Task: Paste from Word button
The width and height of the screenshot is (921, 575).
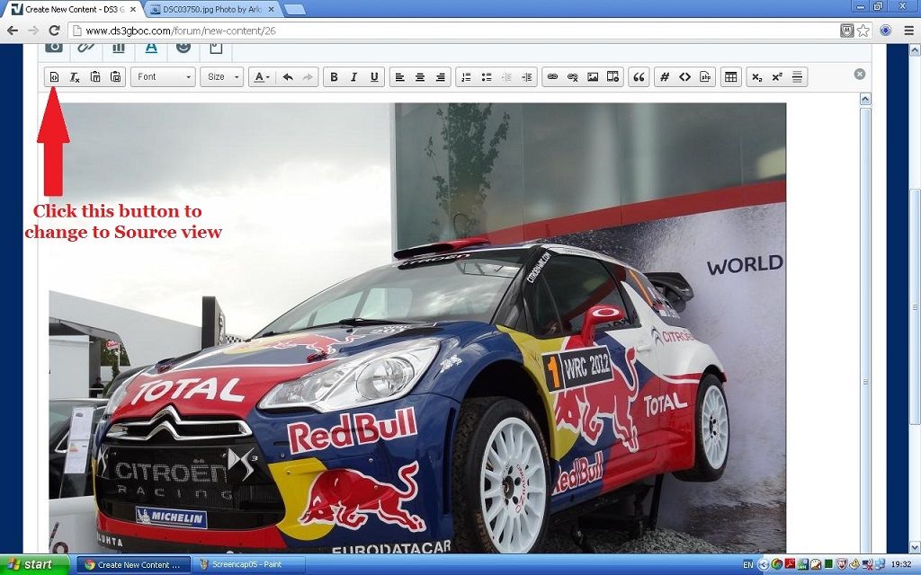Action: pos(116,77)
